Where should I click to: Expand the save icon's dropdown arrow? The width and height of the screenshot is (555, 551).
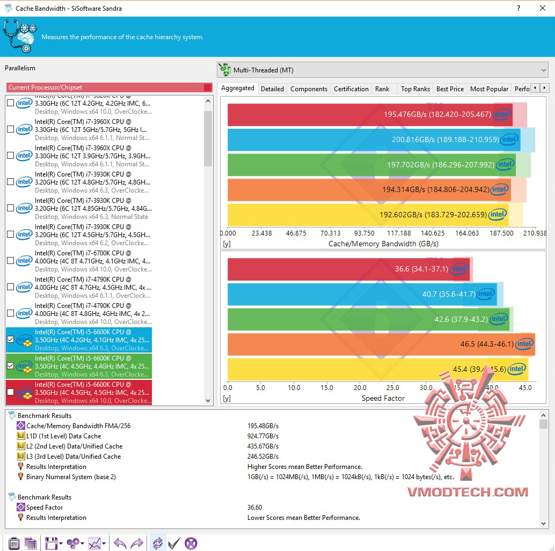(60, 545)
